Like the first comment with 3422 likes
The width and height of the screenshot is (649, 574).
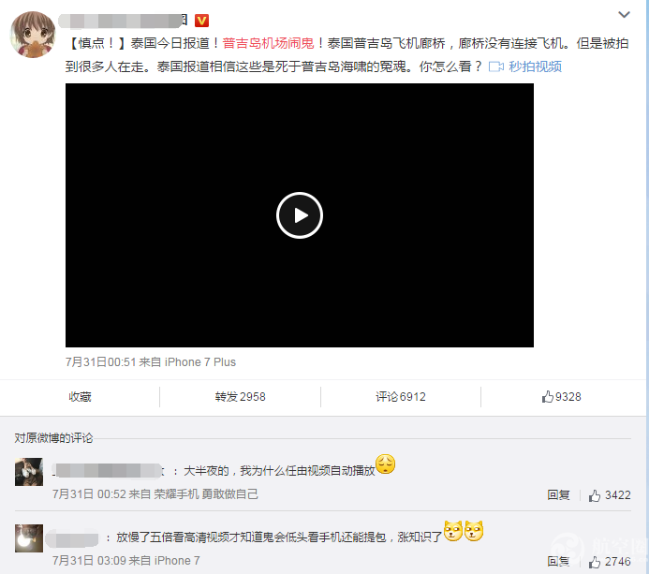pyautogui.click(x=610, y=495)
